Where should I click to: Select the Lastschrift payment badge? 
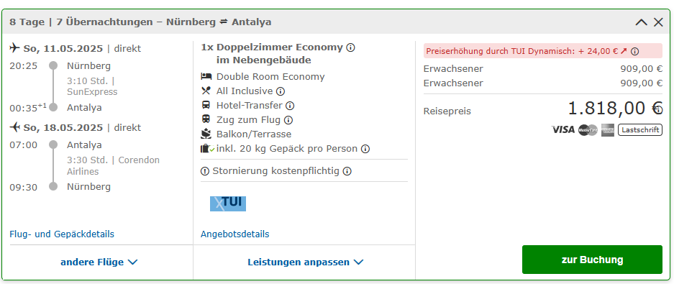click(640, 129)
